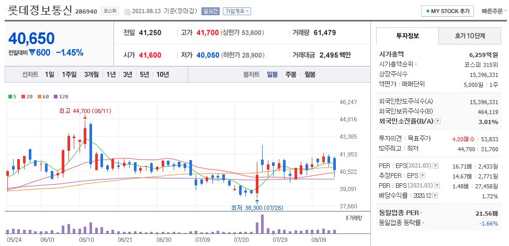Click the help icon next to PER EPS(2021.03)
The width and height of the screenshot is (509, 246).
pyautogui.click(x=435, y=166)
